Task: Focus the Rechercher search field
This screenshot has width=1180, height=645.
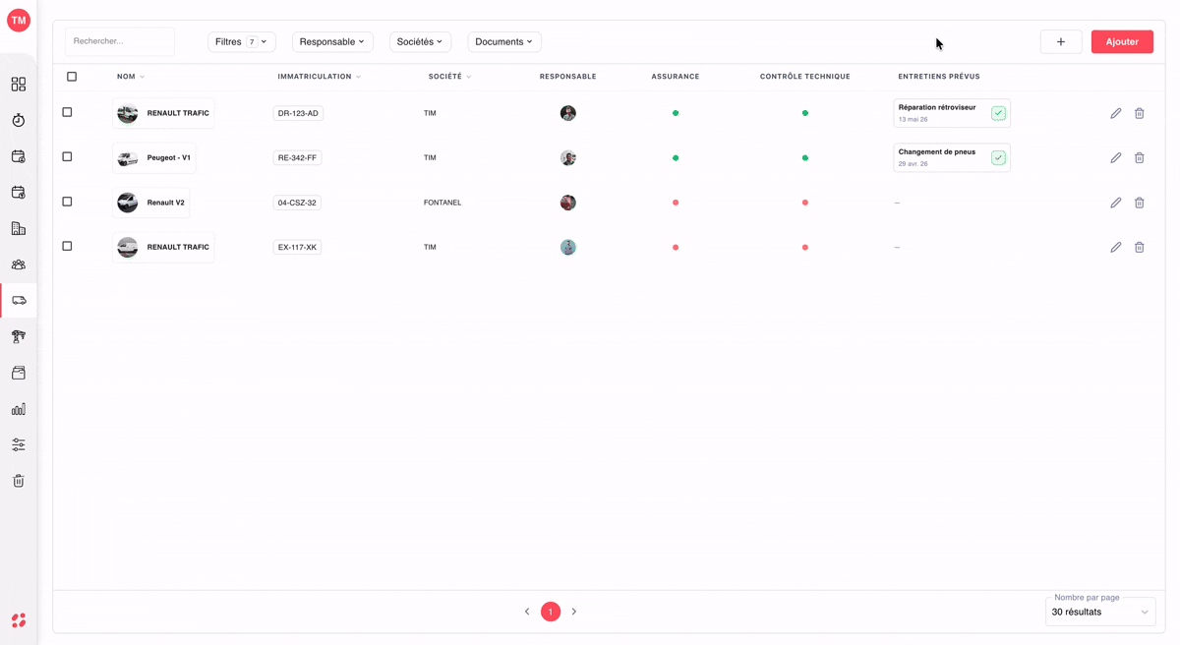Action: [120, 41]
